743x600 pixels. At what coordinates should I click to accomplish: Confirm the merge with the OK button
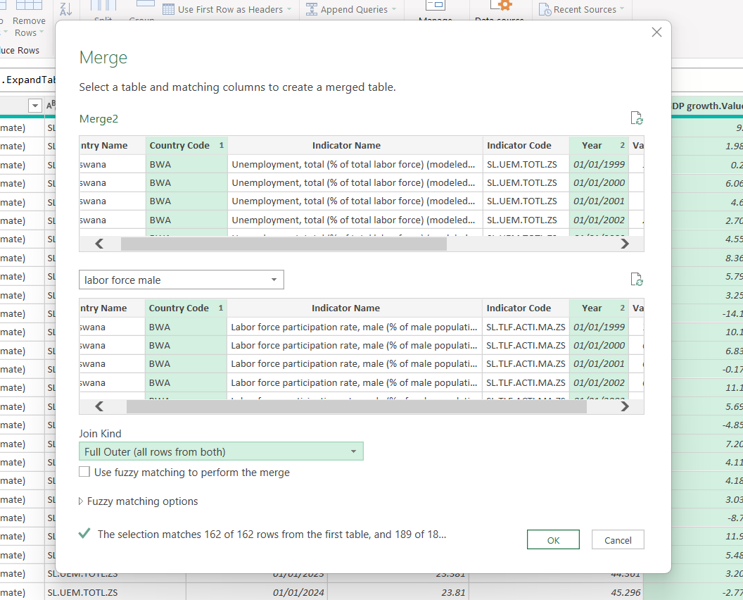(x=553, y=539)
